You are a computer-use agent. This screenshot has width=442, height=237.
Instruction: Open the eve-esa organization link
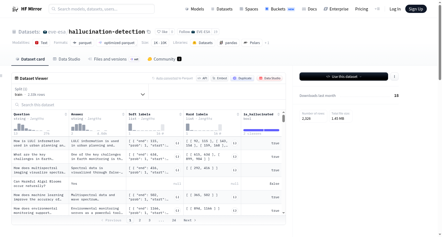57,32
